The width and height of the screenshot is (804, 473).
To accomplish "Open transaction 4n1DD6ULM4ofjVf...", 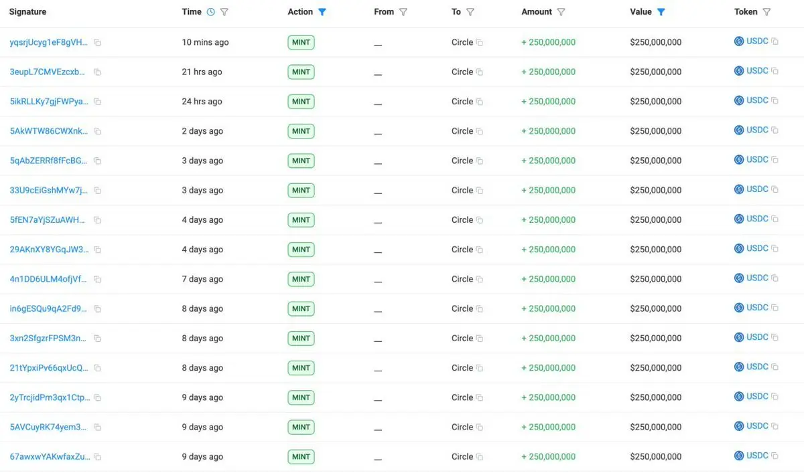I will (x=48, y=279).
